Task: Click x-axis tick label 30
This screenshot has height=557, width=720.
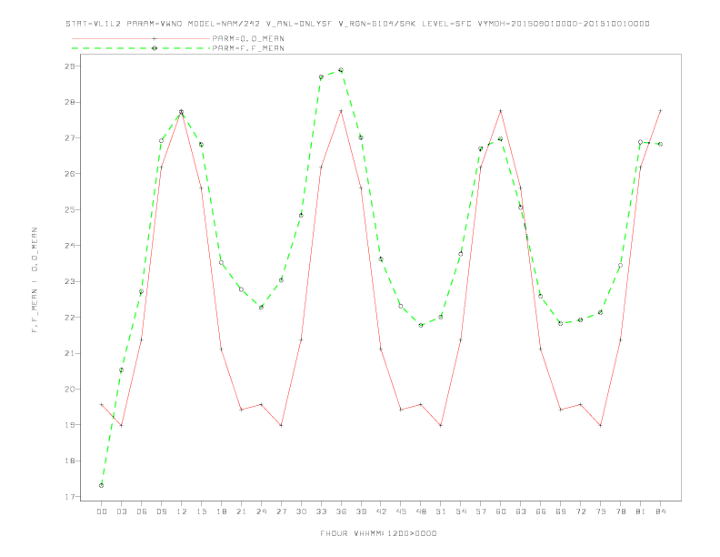Action: [x=301, y=511]
